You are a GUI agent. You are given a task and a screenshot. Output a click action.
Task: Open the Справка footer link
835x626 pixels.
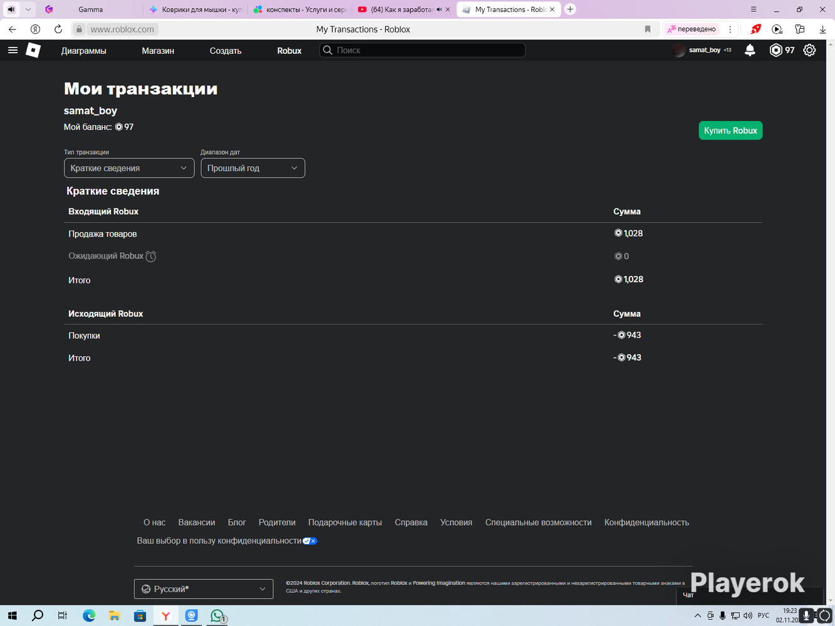(x=411, y=522)
